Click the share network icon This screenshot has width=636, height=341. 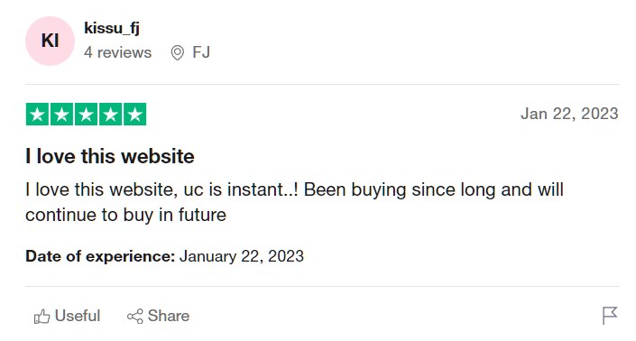[x=135, y=317]
